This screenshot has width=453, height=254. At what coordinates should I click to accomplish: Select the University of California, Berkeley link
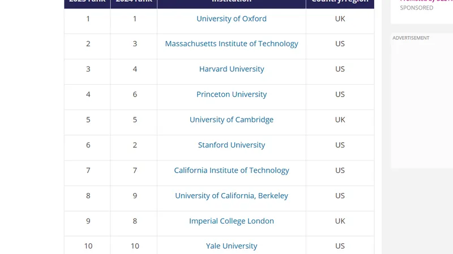[232, 196]
